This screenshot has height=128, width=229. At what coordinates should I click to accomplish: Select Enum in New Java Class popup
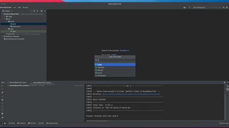pos(115,73)
